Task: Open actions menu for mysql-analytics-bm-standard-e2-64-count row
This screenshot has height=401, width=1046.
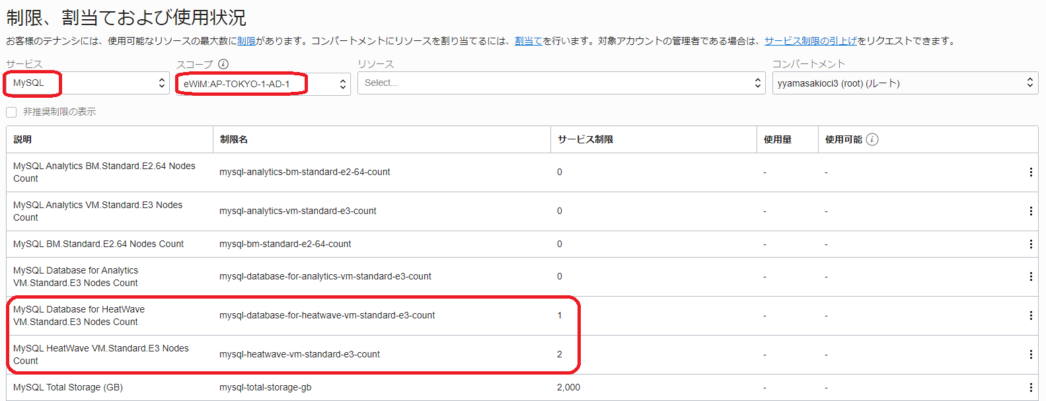Action: tap(1030, 172)
